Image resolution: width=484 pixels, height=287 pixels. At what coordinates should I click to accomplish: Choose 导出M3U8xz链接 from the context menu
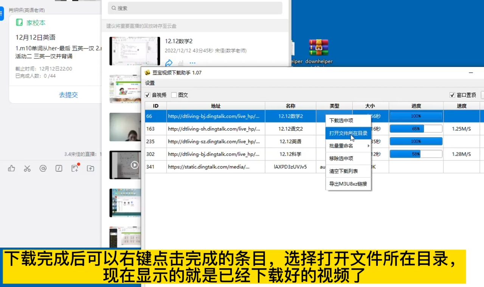pyautogui.click(x=348, y=184)
